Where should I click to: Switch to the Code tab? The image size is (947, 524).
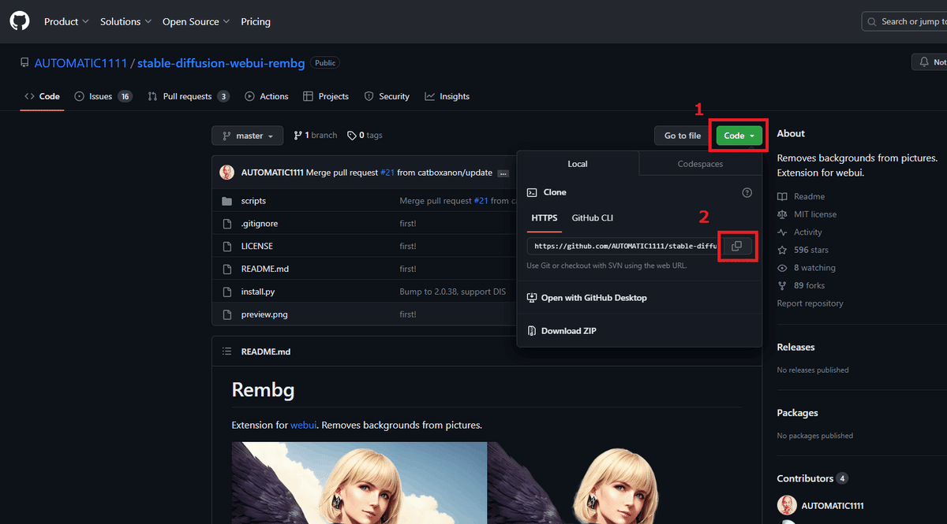42,96
